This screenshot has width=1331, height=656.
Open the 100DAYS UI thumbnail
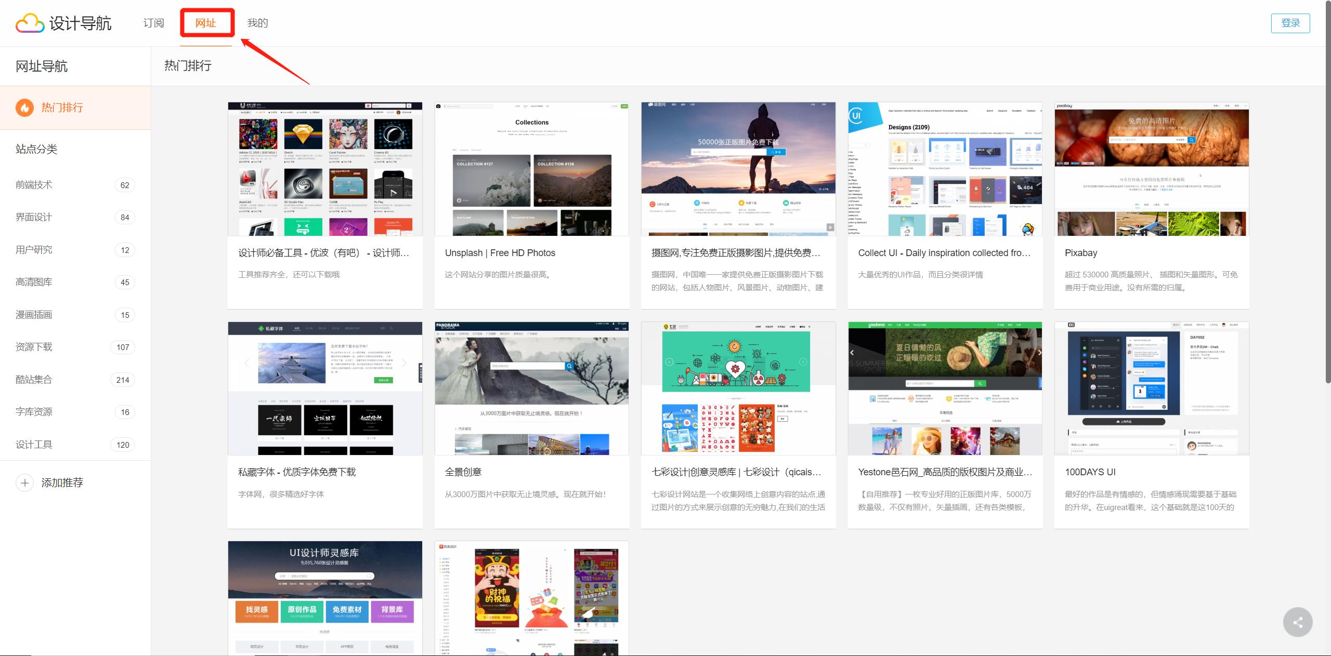click(x=1151, y=389)
